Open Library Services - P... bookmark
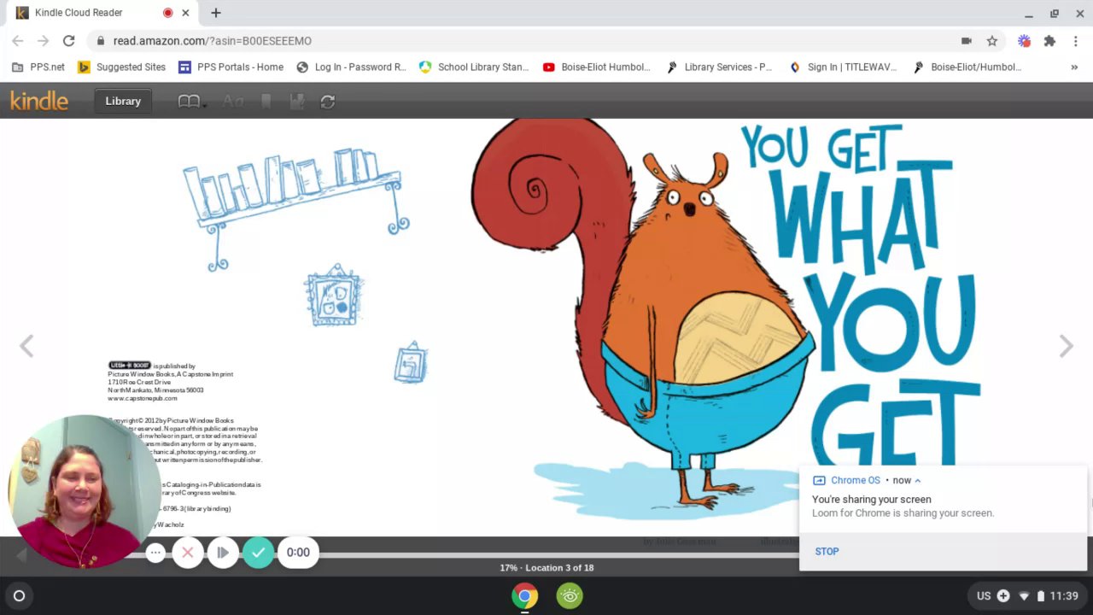This screenshot has height=615, width=1093. pos(719,67)
